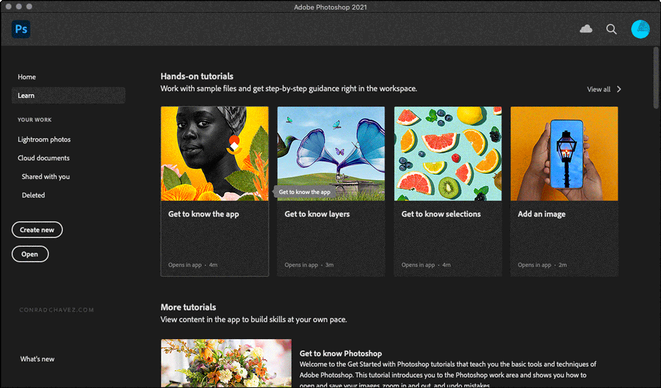661x388 pixels.
Task: Open the Get to know layers thumbnail
Action: 331,153
